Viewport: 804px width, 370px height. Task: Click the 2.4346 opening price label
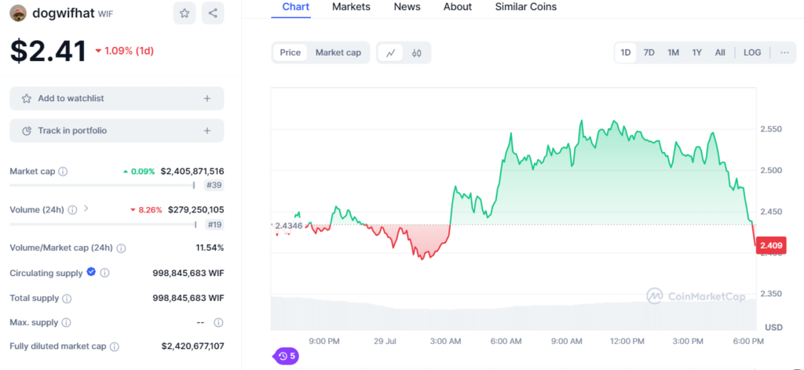287,225
